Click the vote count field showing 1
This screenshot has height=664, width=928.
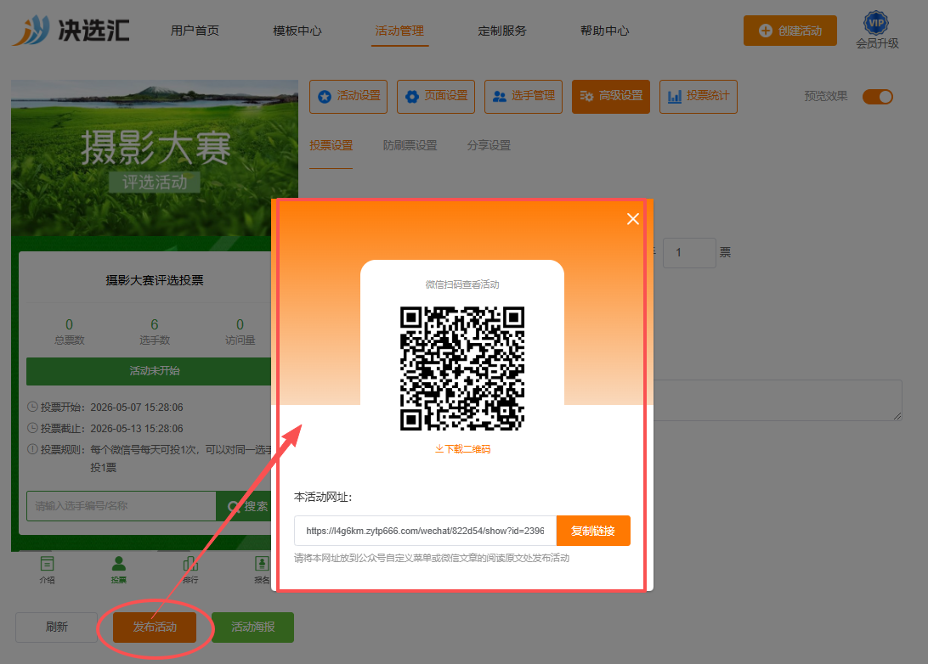(689, 253)
